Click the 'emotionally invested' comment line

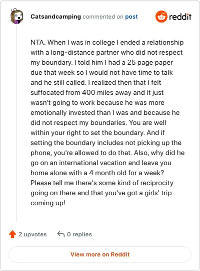105,112
